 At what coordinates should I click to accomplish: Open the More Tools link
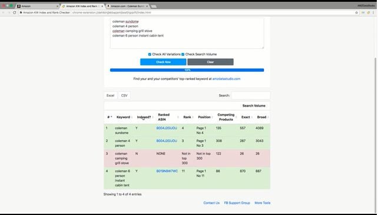point(262,203)
